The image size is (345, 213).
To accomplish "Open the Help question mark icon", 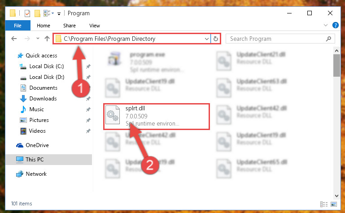I will point(335,25).
